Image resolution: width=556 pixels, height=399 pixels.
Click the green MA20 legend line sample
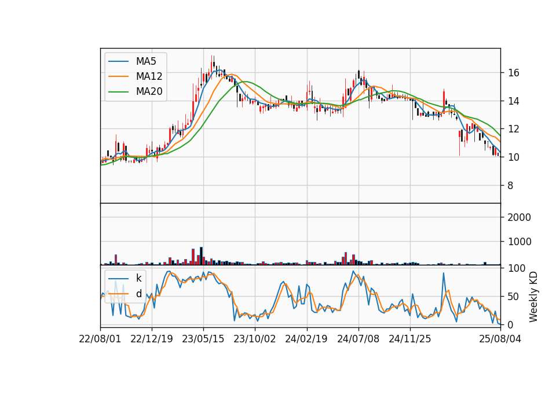pyautogui.click(x=118, y=92)
